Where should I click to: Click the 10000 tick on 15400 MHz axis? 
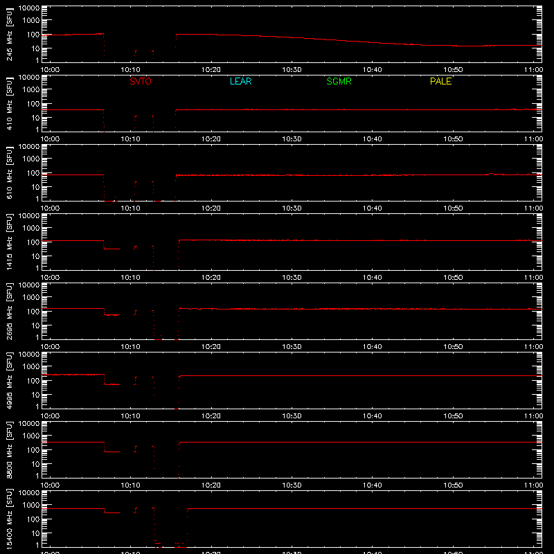[29, 493]
